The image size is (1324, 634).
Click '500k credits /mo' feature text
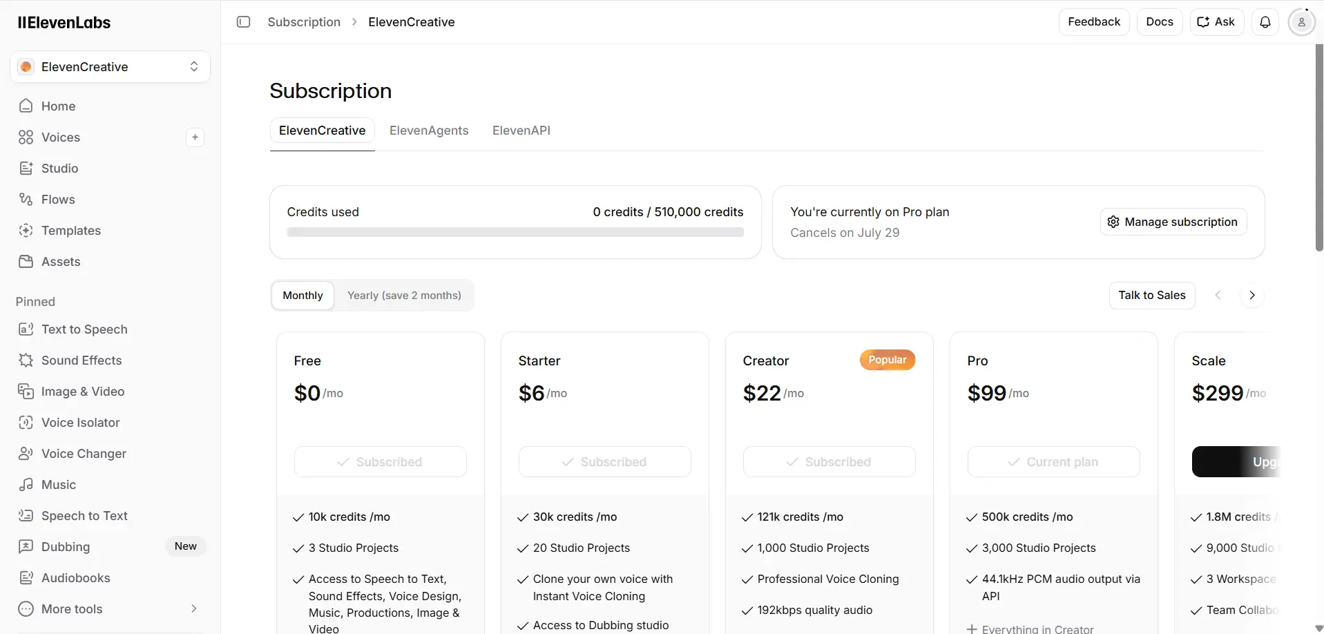tap(1028, 517)
